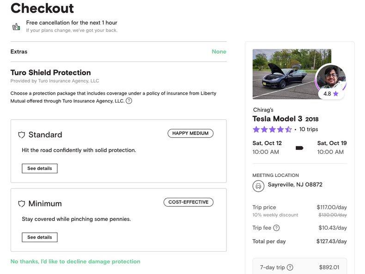
Task: Click the host's 4.8 rating badge
Action: click(331, 94)
